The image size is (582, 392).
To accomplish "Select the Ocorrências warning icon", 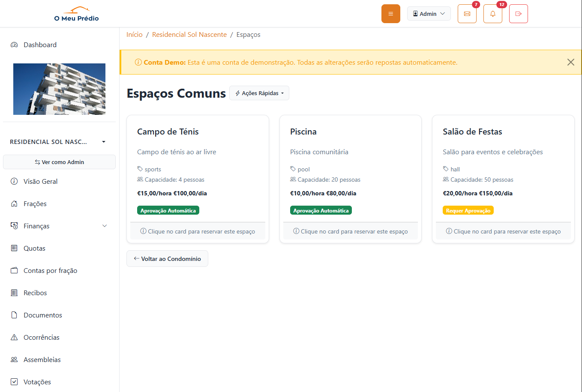I will [x=14, y=337].
